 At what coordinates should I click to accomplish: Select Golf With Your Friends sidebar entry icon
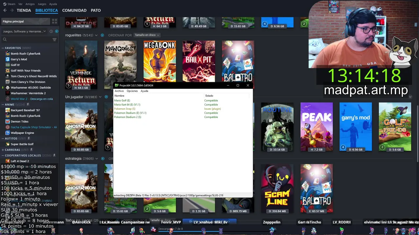coord(8,70)
